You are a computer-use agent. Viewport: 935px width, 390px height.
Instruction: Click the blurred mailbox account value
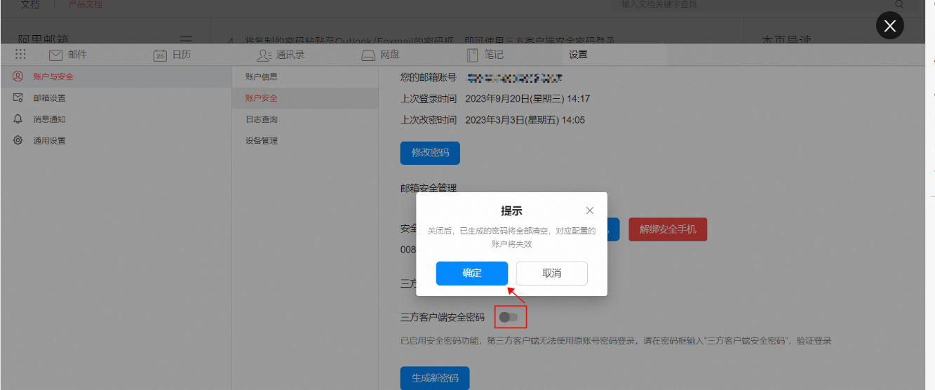pyautogui.click(x=516, y=76)
